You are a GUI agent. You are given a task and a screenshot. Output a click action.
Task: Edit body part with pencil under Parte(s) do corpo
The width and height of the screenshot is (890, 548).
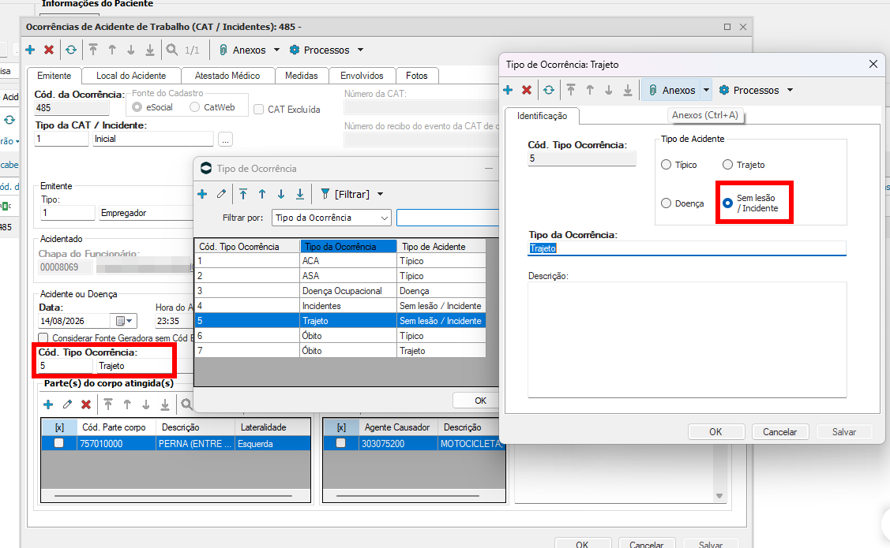[x=68, y=404]
